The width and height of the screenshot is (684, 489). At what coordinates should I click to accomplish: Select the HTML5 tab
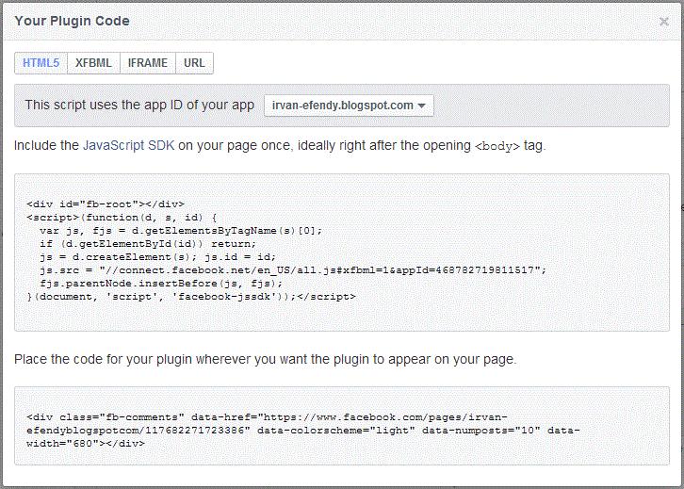click(41, 63)
